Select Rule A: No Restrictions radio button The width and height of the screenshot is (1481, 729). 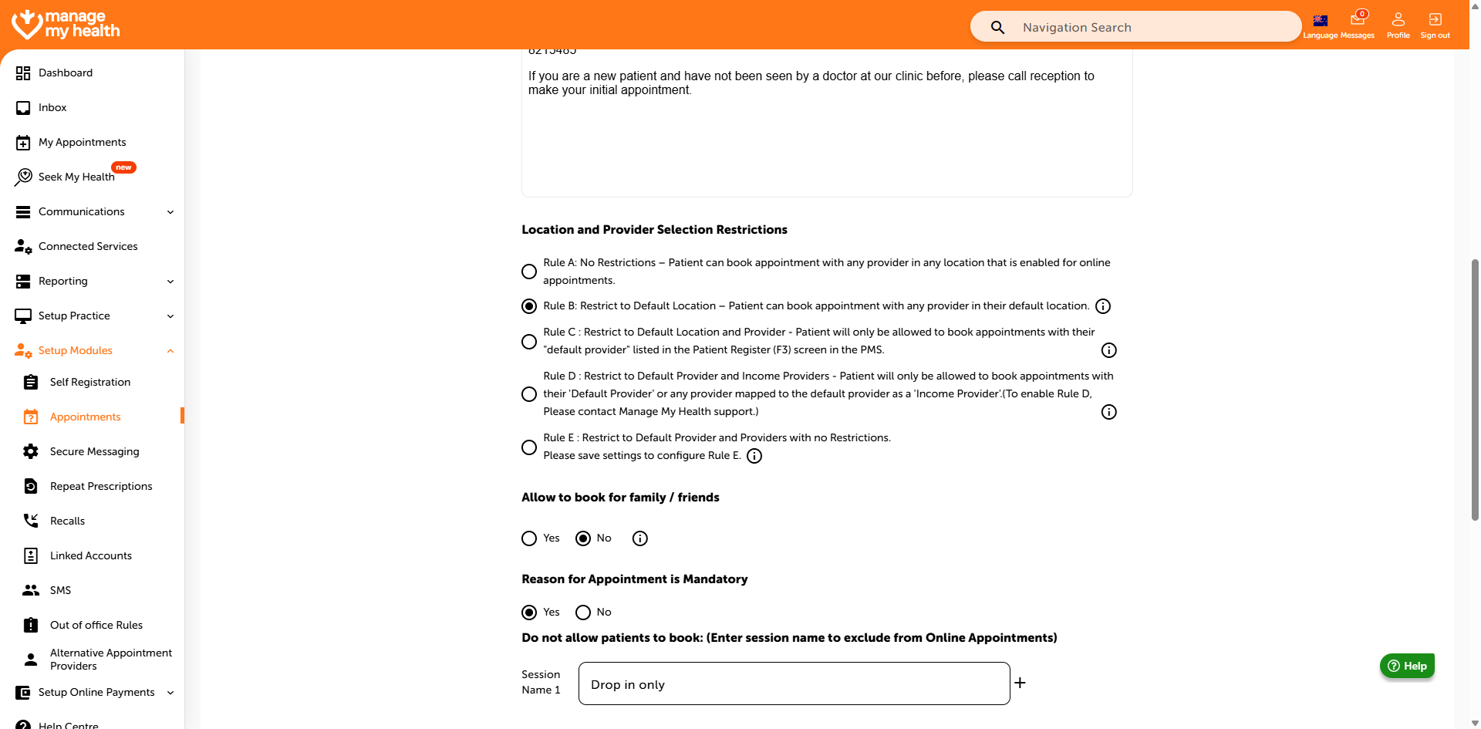529,272
